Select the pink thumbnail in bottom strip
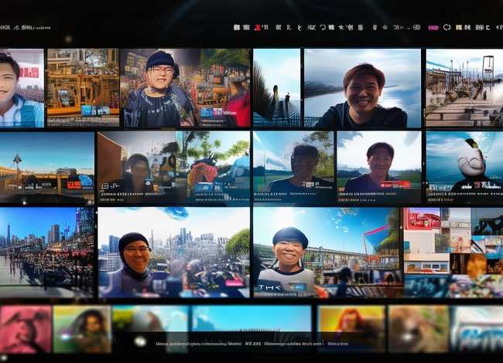 25,329
